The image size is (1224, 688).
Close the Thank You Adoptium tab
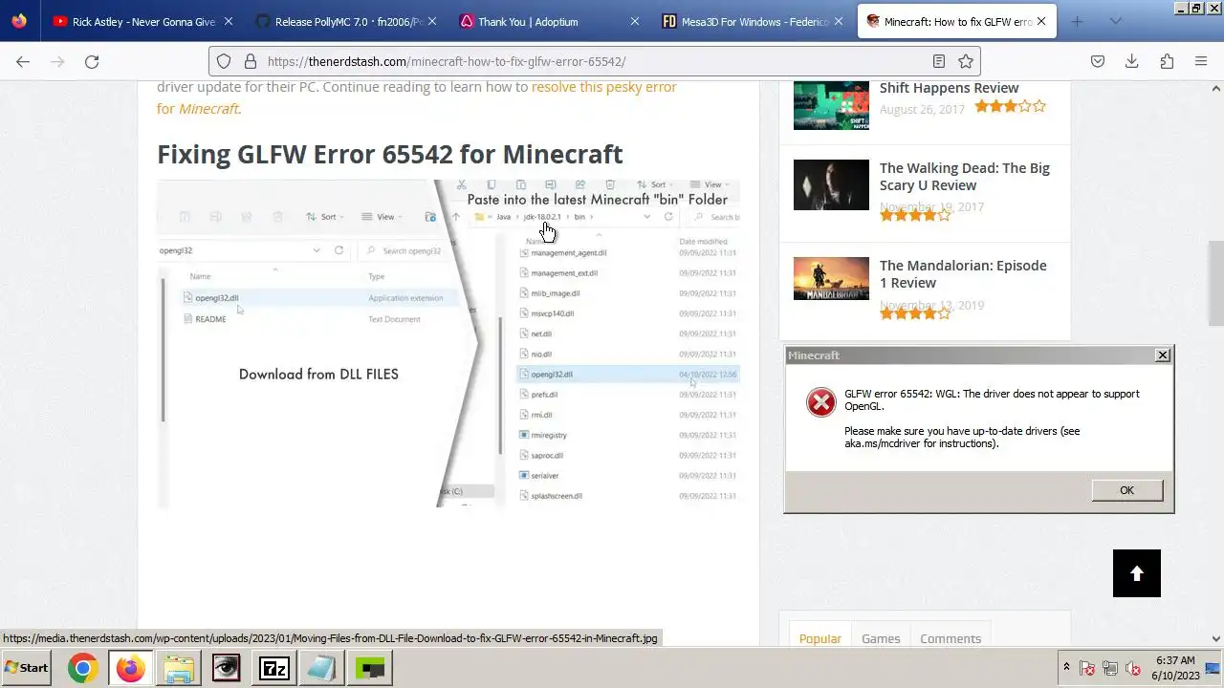tap(635, 21)
